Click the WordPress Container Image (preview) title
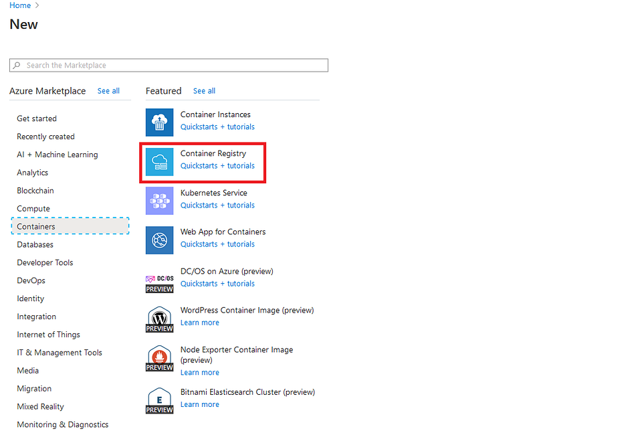The height and width of the screenshot is (433, 644). coord(247,311)
